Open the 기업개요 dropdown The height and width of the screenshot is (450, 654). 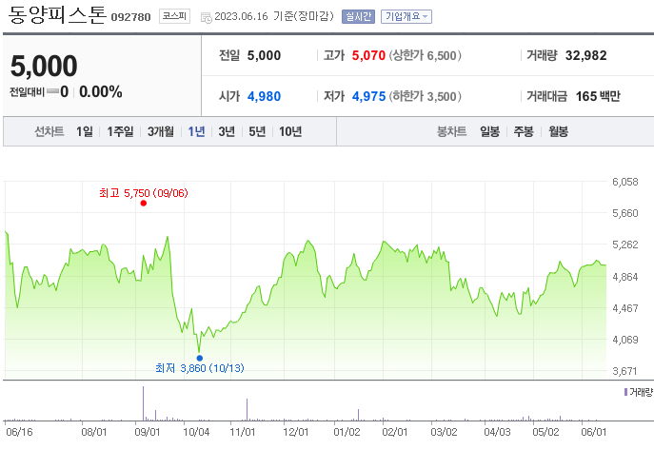pyautogui.click(x=406, y=17)
